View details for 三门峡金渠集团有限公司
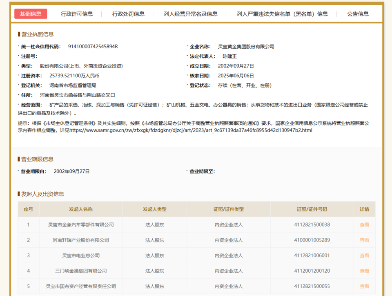 point(364,271)
